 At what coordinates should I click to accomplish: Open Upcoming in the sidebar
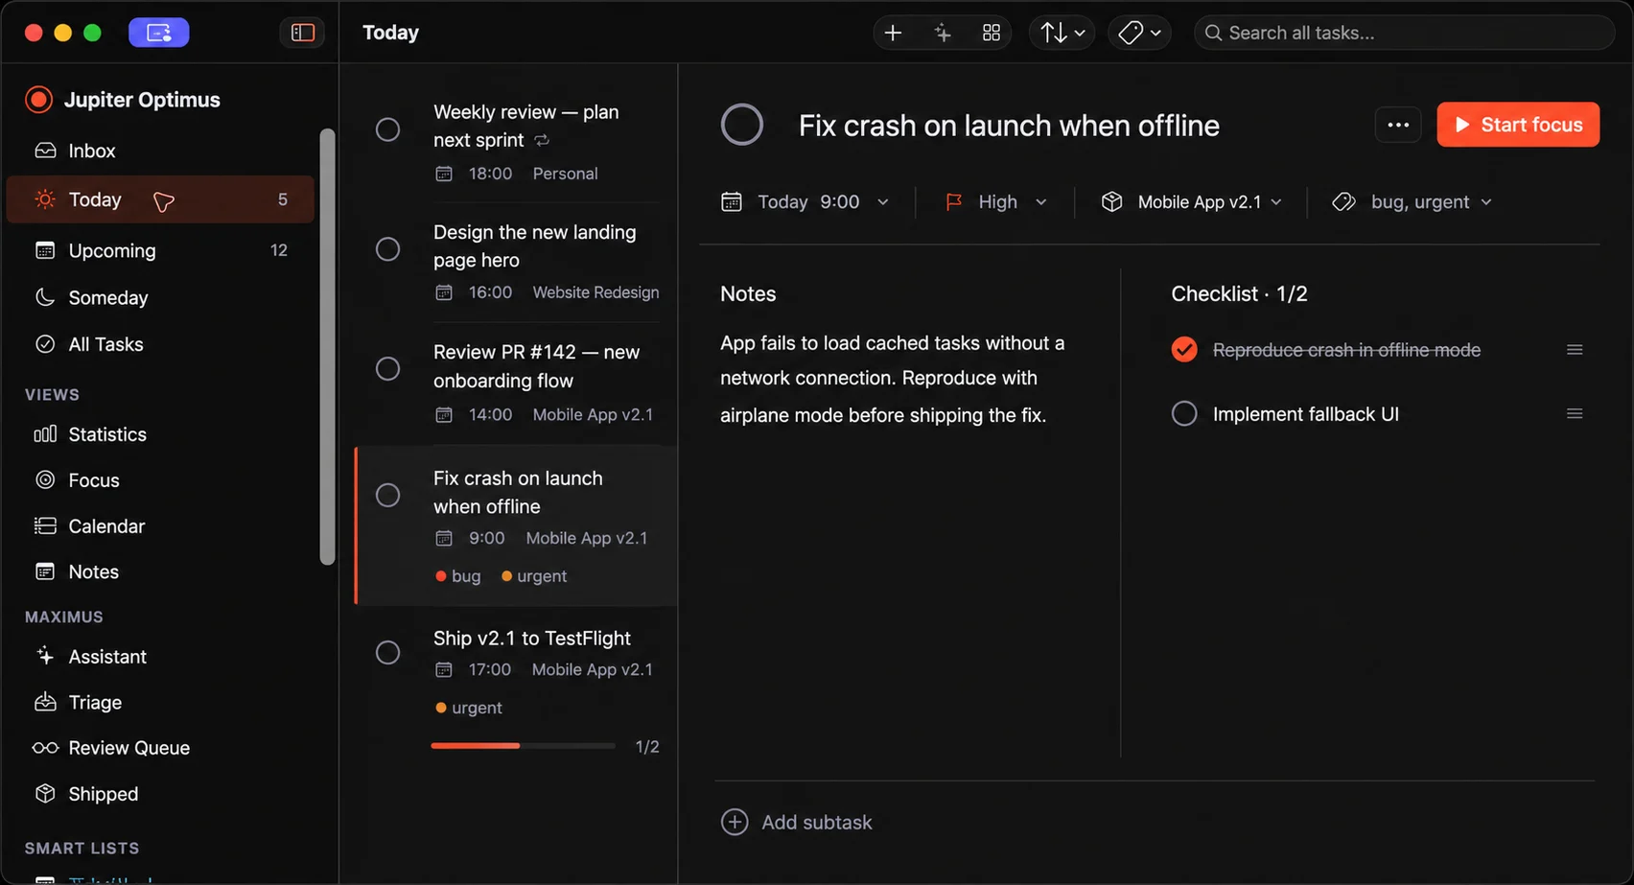tap(160, 250)
